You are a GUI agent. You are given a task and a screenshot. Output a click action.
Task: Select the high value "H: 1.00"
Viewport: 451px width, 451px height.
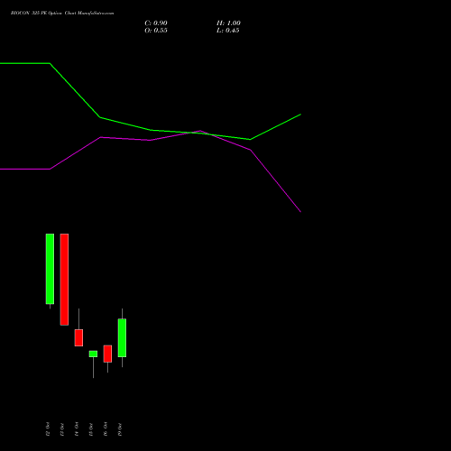[x=228, y=23]
